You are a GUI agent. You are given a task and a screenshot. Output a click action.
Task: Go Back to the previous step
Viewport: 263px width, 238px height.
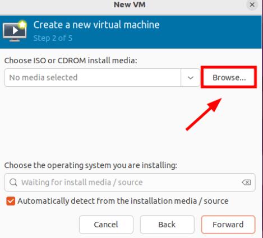tap(167, 225)
